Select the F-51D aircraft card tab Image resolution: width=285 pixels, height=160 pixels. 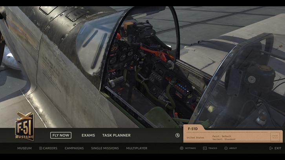[194, 129]
